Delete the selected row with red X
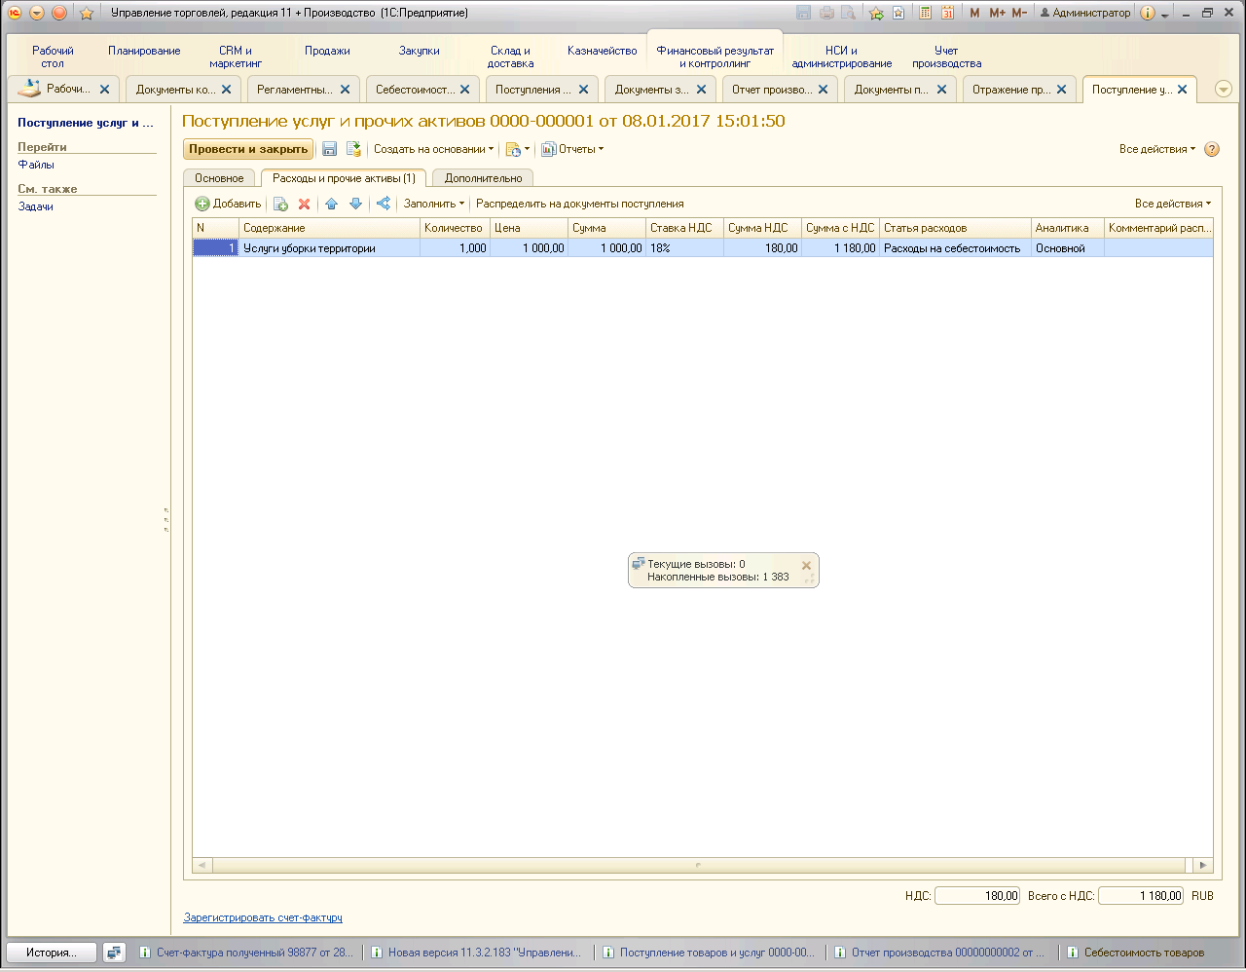The image size is (1246, 972). click(x=304, y=204)
